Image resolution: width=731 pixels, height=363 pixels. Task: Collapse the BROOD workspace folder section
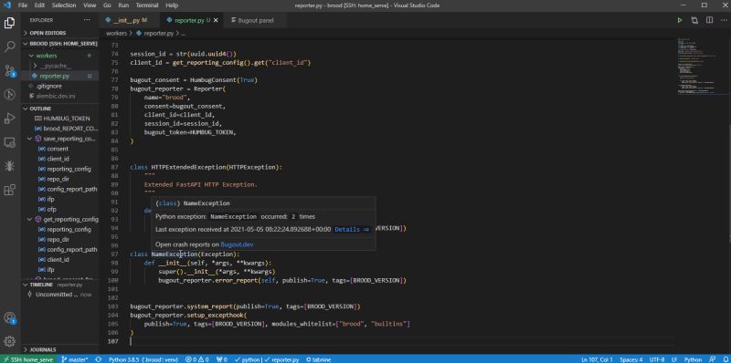(59, 44)
